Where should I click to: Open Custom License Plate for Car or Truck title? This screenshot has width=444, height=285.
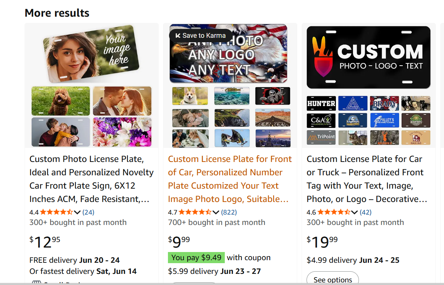(366, 179)
